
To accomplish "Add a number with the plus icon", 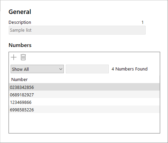I will click(x=14, y=57).
